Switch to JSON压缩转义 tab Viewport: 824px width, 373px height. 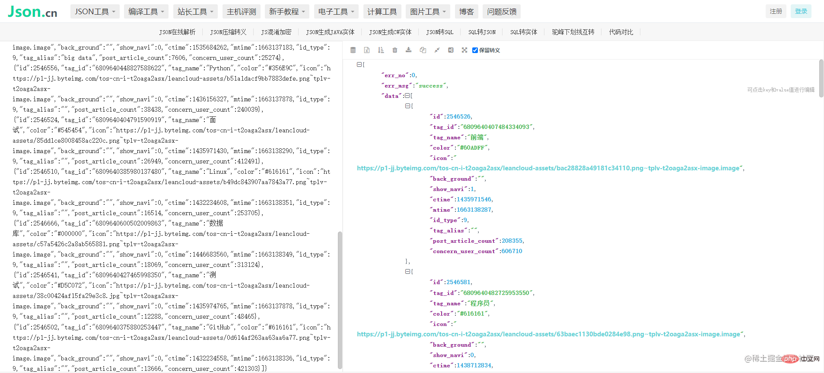click(x=228, y=32)
